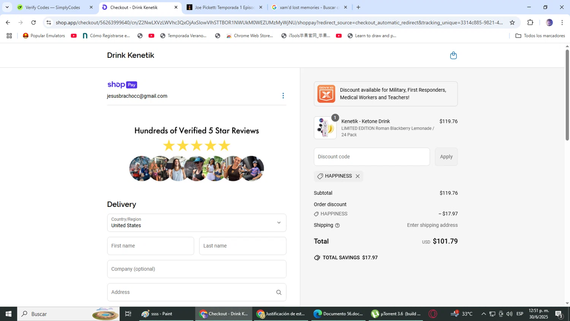Open Chrome Web Store bookmark
This screenshot has height=321, width=570.
click(250, 36)
